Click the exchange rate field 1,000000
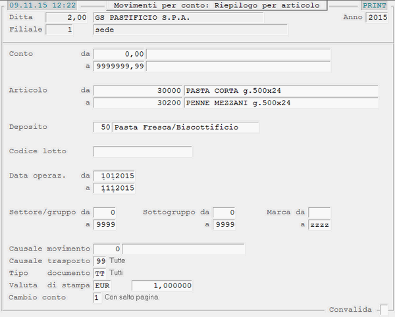This screenshot has height=317, width=395. pyautogui.click(x=163, y=285)
